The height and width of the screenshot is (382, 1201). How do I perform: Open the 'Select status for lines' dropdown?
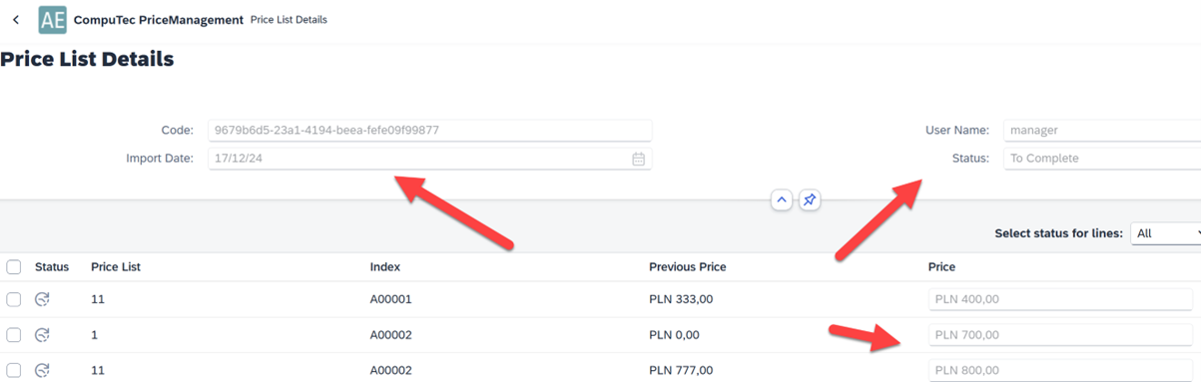[1166, 233]
